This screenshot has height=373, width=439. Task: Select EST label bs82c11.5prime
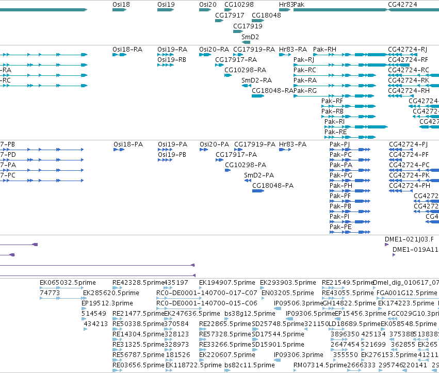click(250, 365)
